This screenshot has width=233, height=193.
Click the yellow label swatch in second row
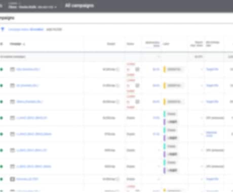click(x=165, y=85)
